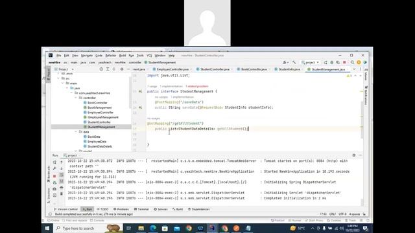Click the Debug bug icon in top toolbar
The height and width of the screenshot is (233, 415).
pyautogui.click(x=331, y=62)
